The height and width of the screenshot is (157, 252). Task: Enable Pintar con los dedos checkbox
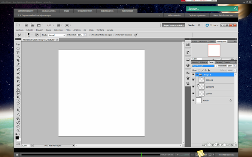click(x=115, y=35)
